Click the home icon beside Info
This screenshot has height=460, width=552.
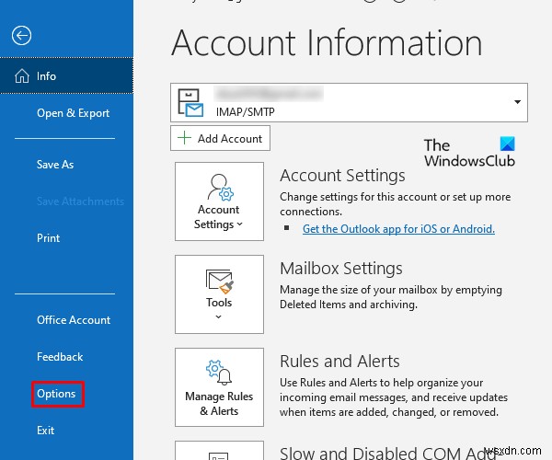point(22,75)
